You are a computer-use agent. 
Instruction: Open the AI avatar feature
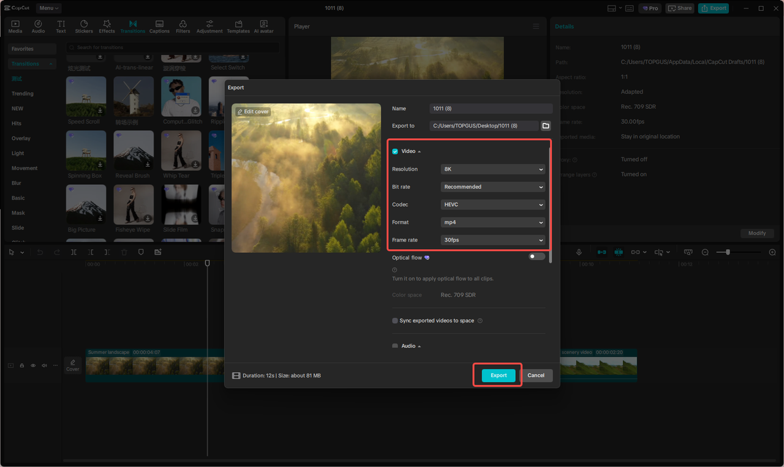click(263, 26)
